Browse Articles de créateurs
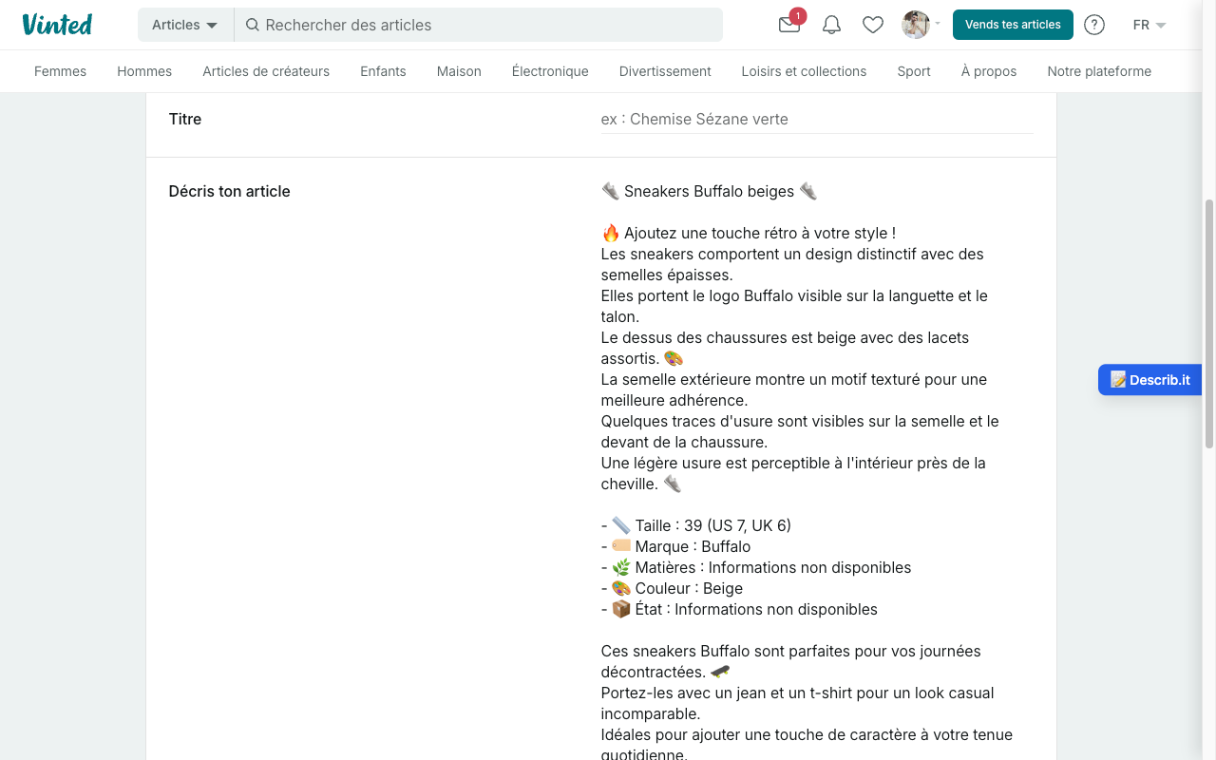Image resolution: width=1216 pixels, height=760 pixels. tap(266, 71)
